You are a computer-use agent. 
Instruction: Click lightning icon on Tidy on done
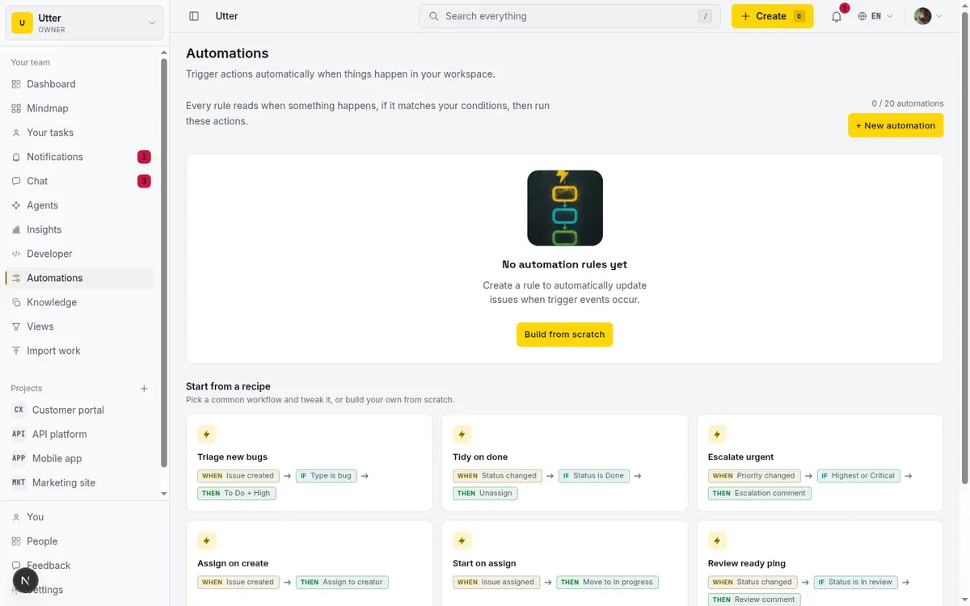[x=462, y=435]
